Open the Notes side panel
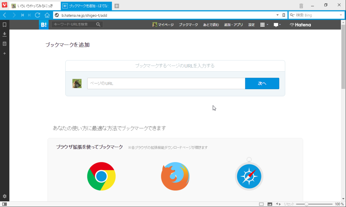 4,44
